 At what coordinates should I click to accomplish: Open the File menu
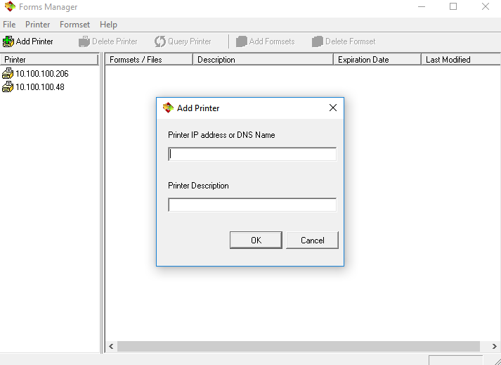coord(9,25)
